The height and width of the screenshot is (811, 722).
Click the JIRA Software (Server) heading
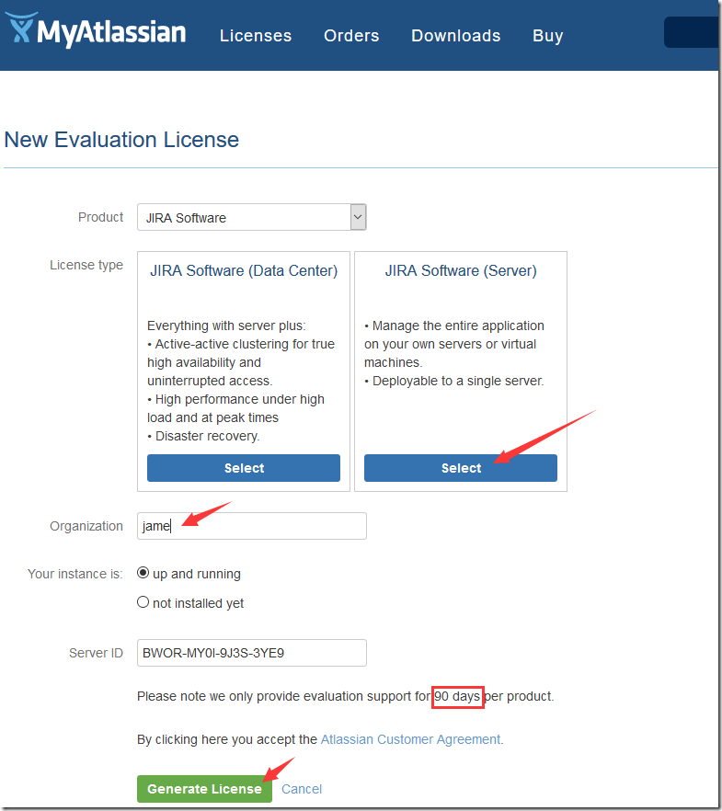pos(461,270)
